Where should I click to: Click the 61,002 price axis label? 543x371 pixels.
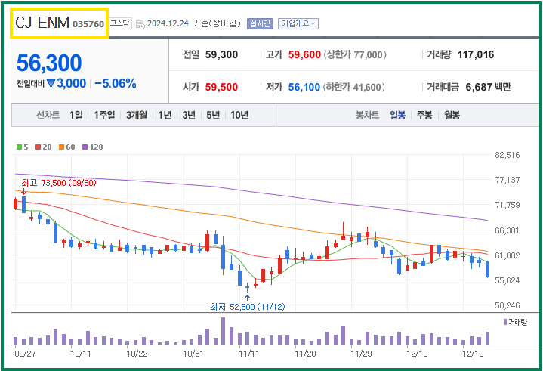click(x=508, y=255)
